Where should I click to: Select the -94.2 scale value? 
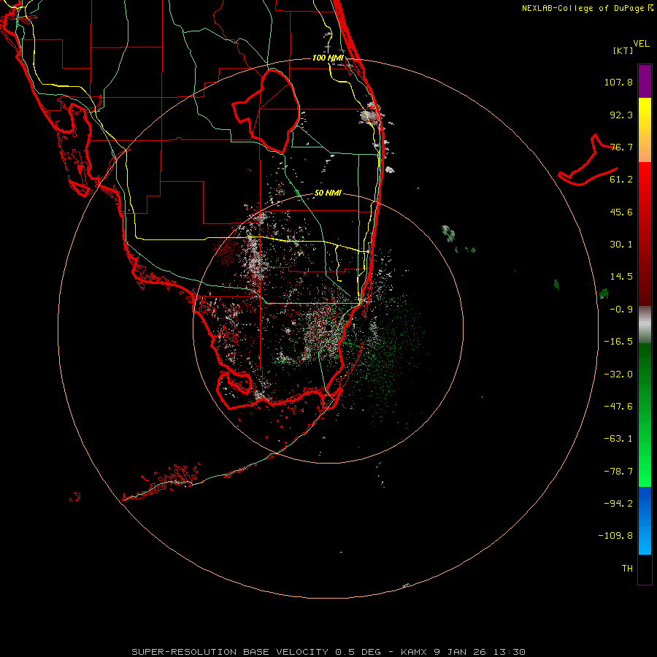(618, 504)
